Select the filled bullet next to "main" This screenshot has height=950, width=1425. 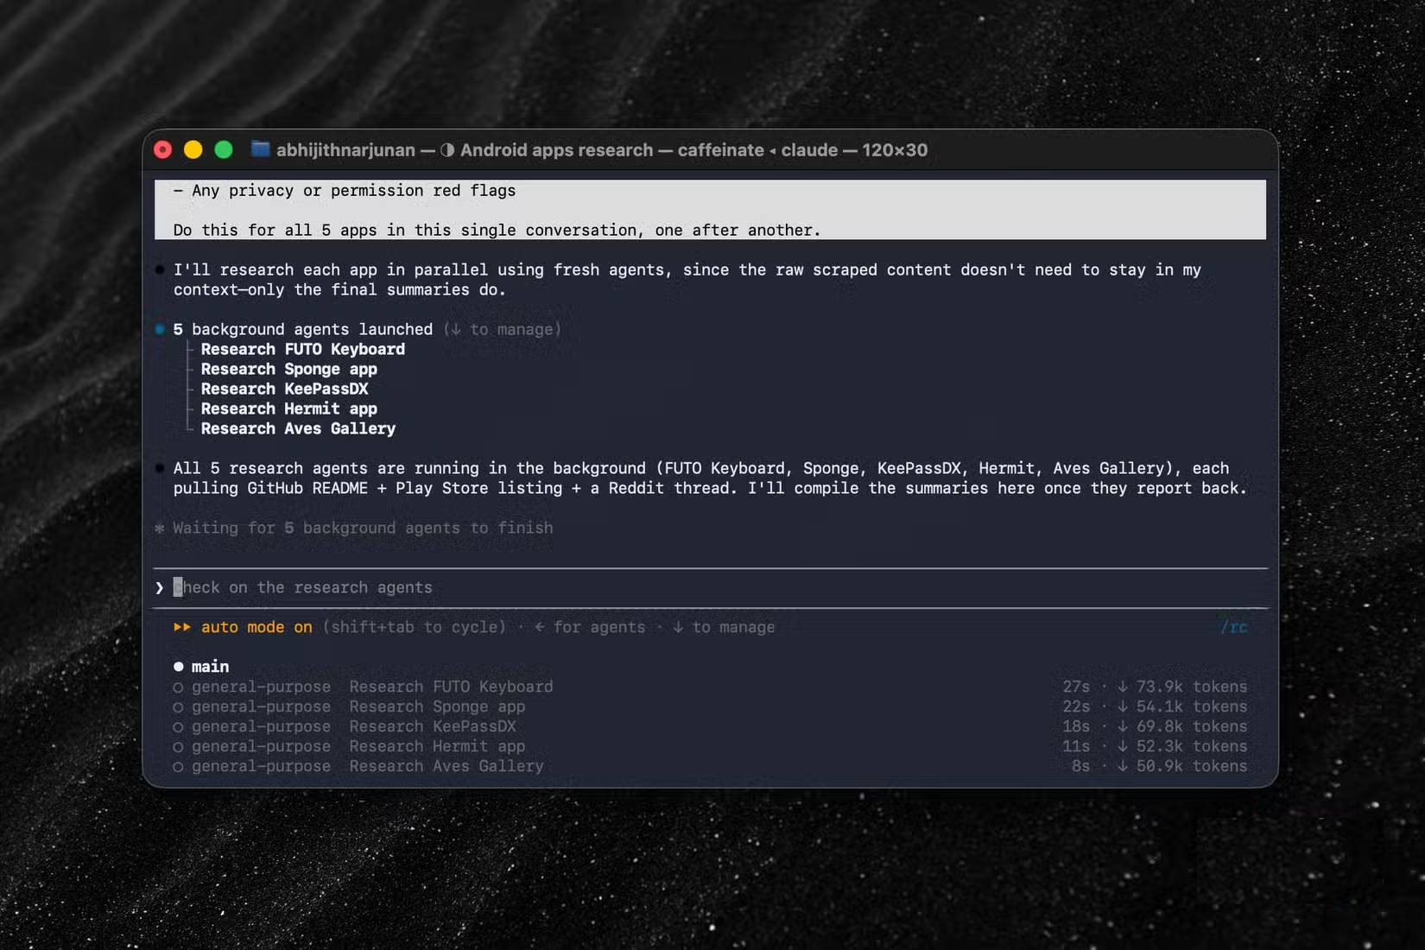pos(179,667)
